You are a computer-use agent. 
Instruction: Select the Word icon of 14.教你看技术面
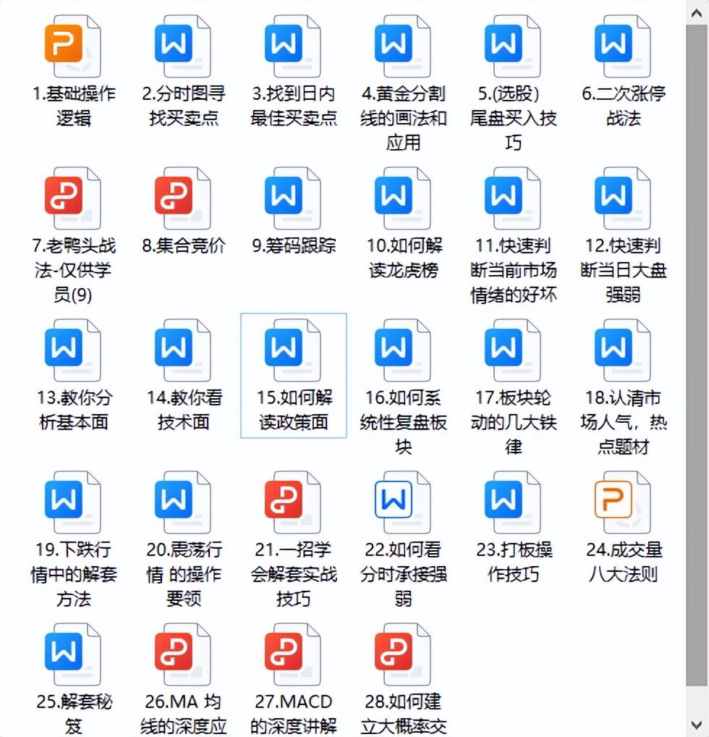(183, 350)
